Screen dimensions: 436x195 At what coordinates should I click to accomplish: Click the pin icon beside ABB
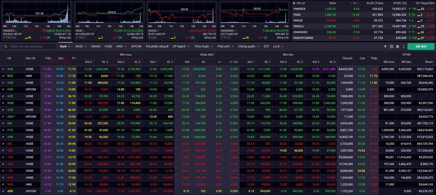(3, 191)
